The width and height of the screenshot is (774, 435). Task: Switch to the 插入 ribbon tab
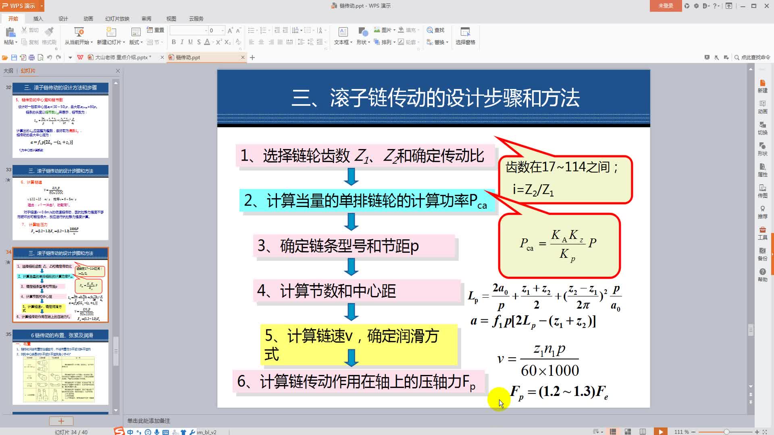point(37,19)
